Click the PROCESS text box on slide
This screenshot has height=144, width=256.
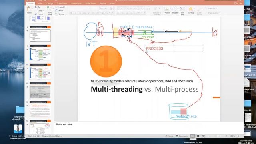[x=174, y=48]
